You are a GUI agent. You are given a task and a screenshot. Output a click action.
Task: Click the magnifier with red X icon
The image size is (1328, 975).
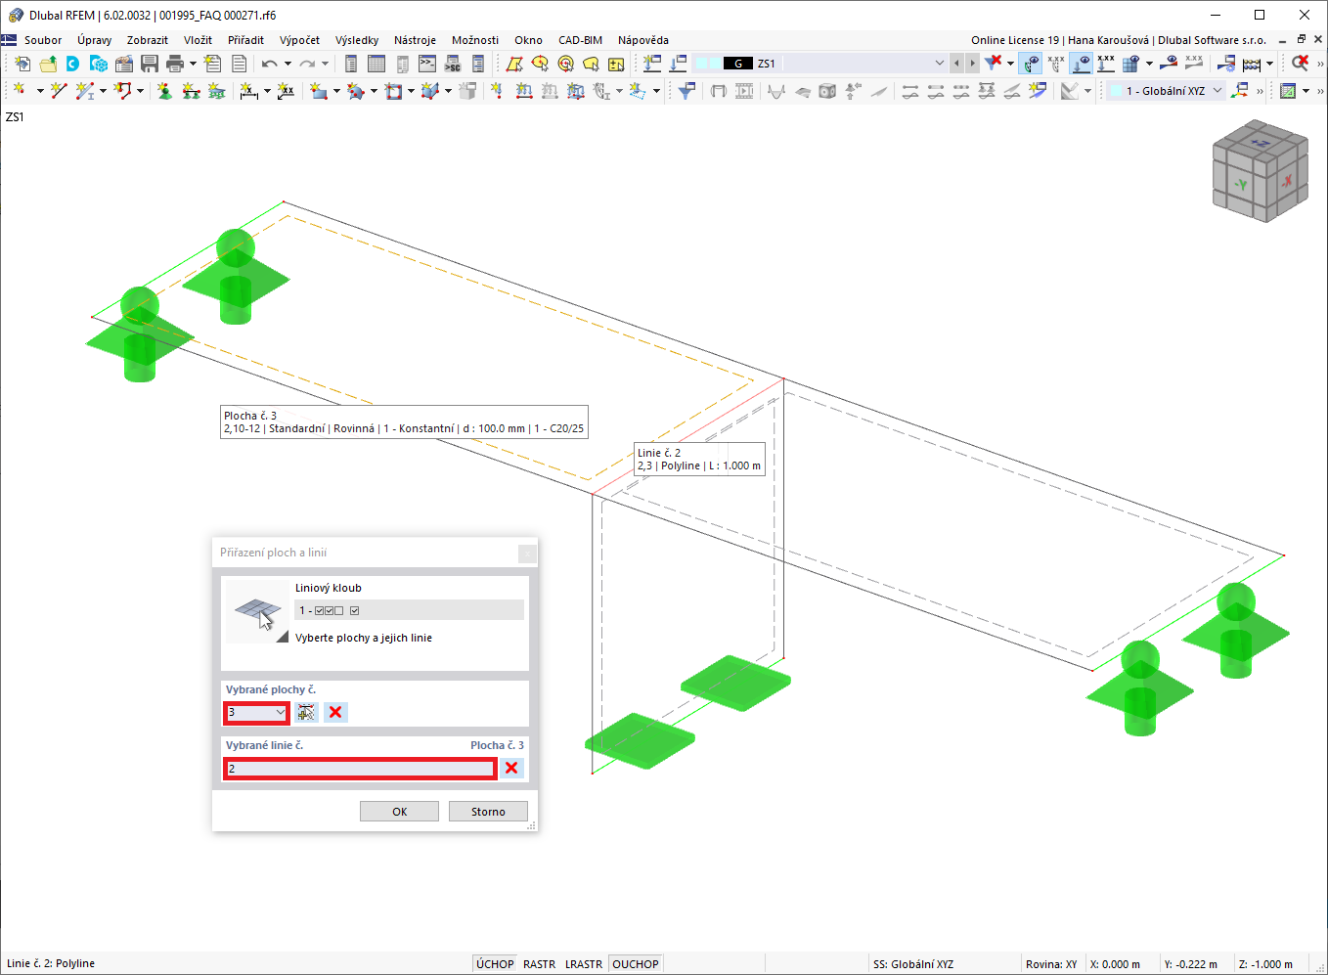tap(1300, 64)
